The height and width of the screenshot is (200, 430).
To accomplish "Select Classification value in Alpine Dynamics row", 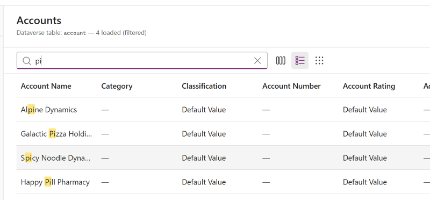I will point(204,110).
